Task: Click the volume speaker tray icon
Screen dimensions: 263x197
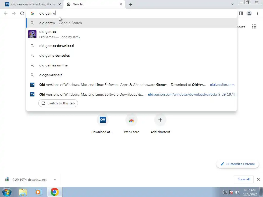Action: 237,192
